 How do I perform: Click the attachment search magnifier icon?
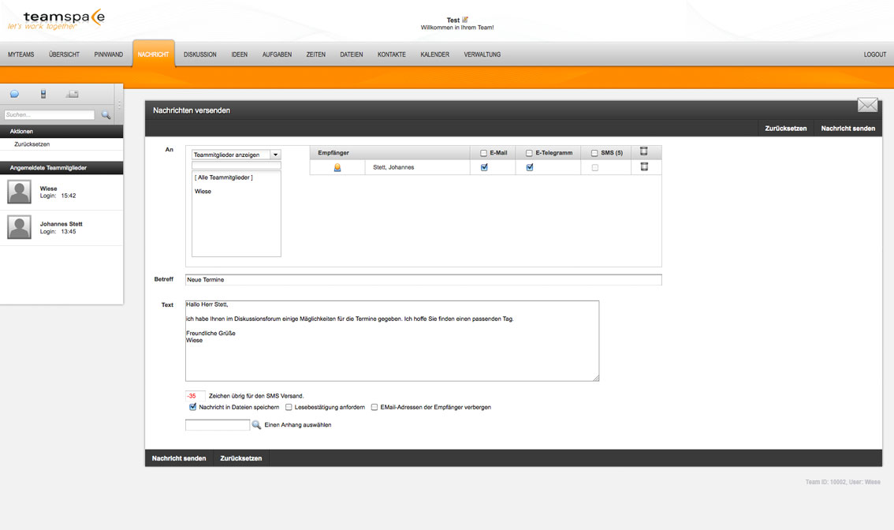256,424
